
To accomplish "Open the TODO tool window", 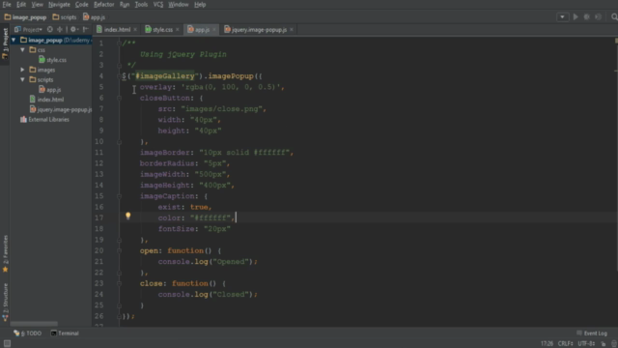I will click(x=28, y=333).
